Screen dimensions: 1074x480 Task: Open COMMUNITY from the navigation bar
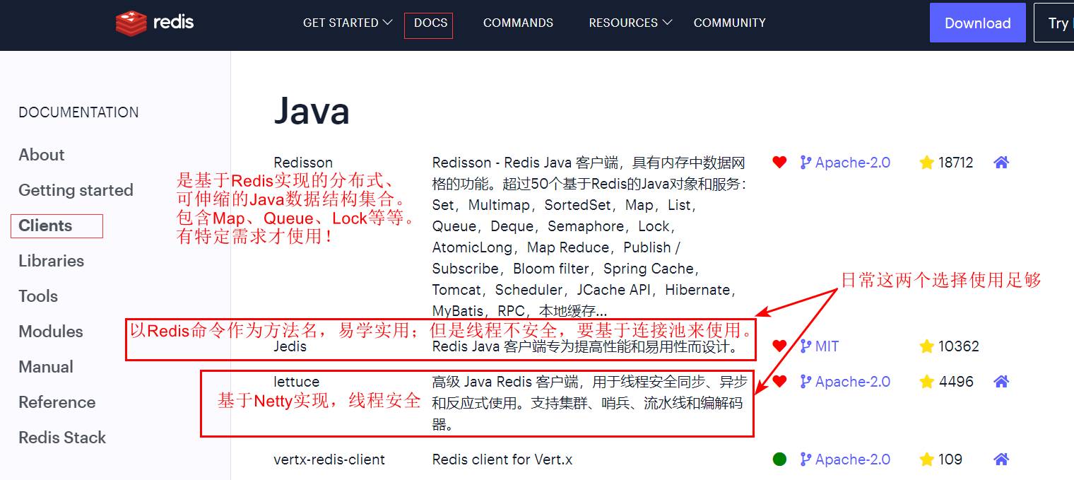729,23
